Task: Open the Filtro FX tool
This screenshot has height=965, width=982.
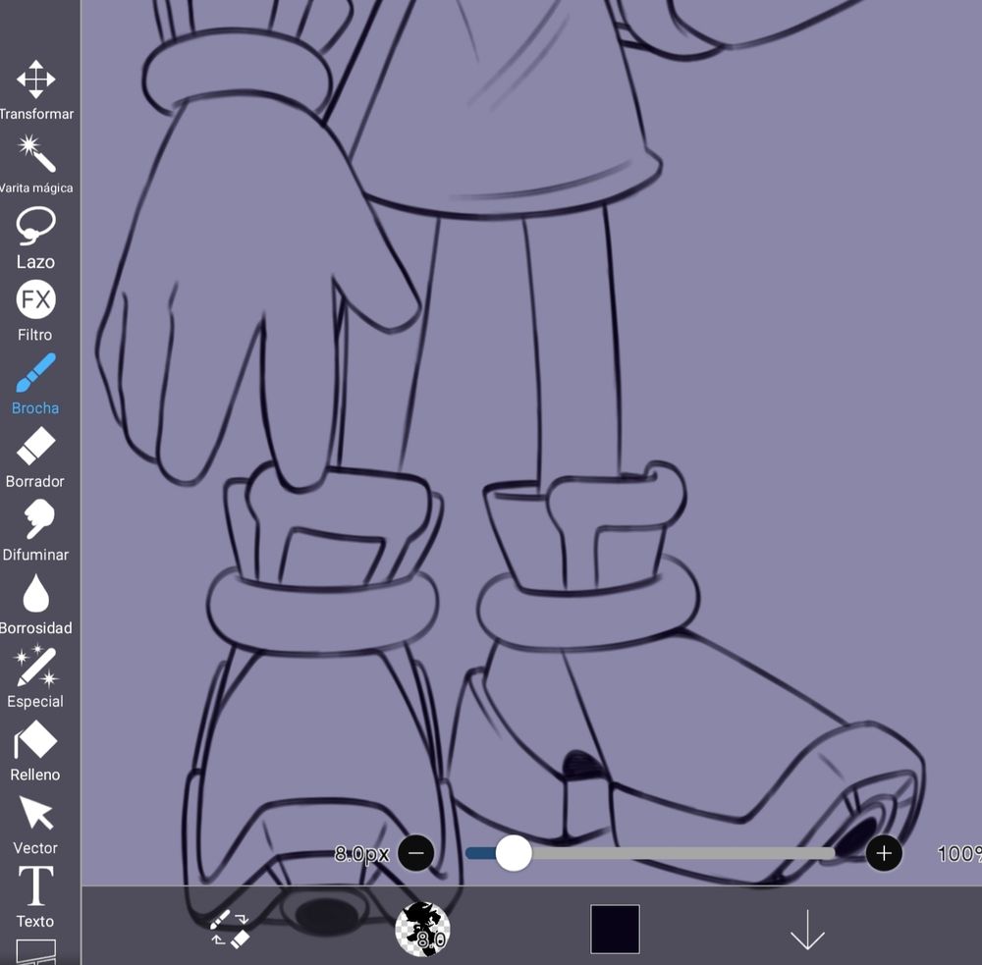Action: (35, 311)
